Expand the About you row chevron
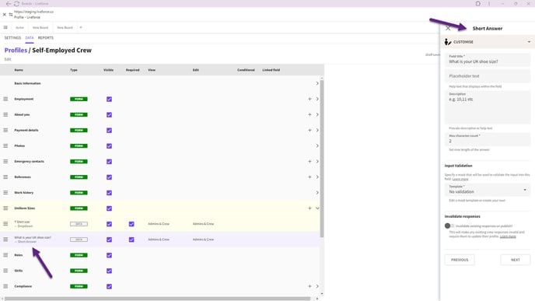Image resolution: width=535 pixels, height=301 pixels. point(317,114)
